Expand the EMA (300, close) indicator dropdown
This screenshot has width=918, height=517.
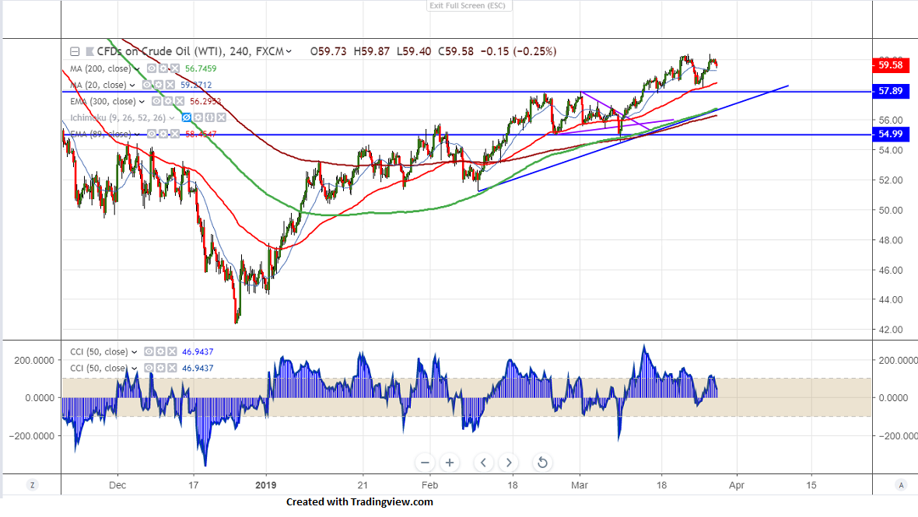[142, 102]
